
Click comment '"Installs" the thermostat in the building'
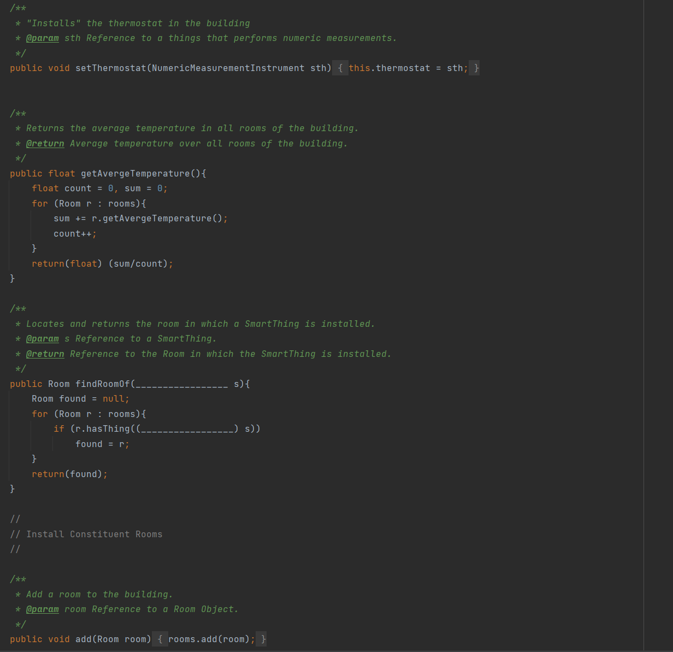coord(138,24)
